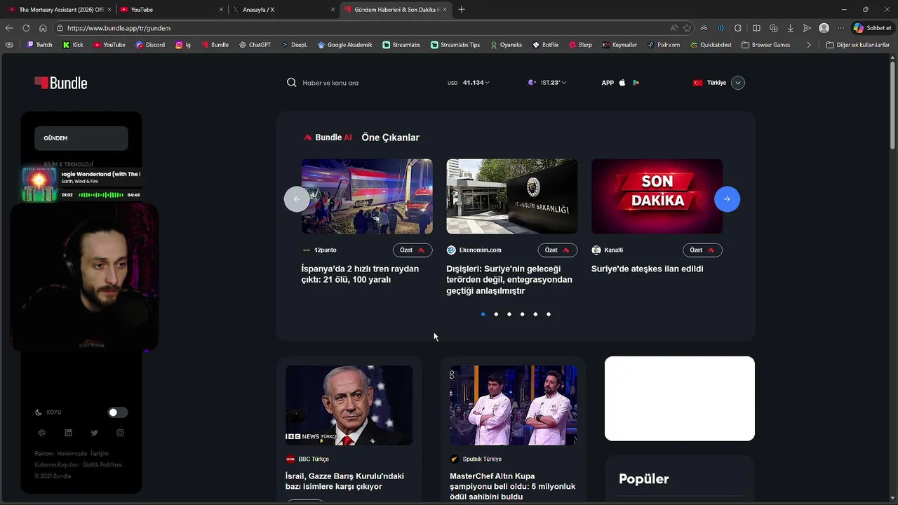Click the browser address bar URL
This screenshot has height=505, width=898.
tap(119, 28)
